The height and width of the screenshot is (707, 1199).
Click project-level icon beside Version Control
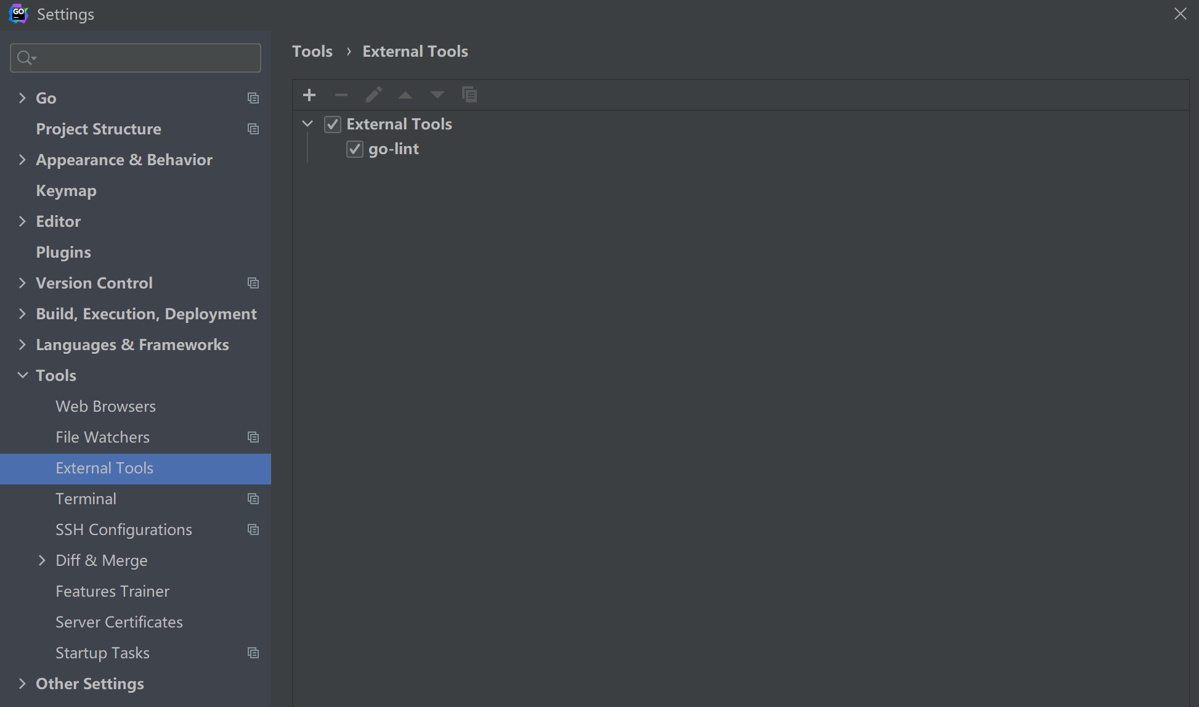(253, 283)
